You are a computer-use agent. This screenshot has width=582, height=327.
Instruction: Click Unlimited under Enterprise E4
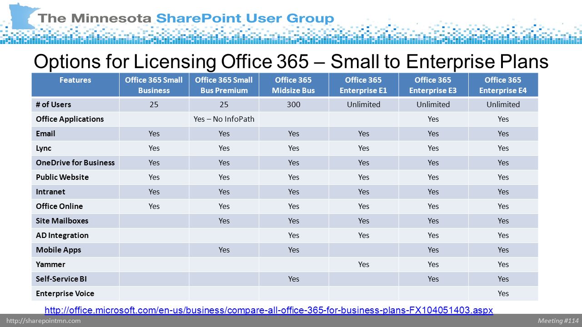[503, 104]
